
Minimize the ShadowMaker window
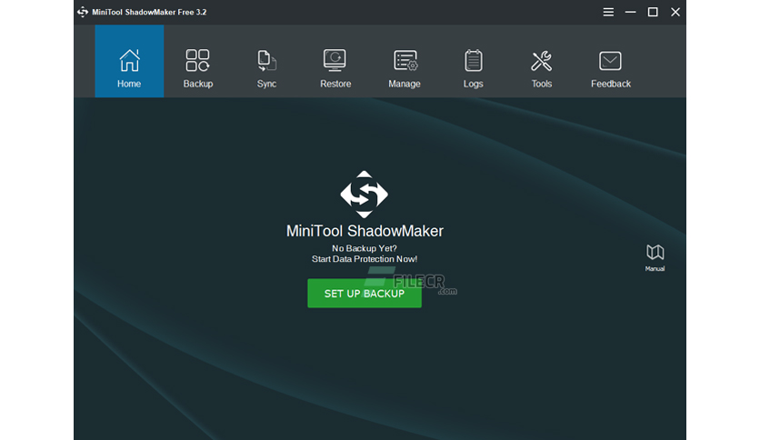pyautogui.click(x=631, y=12)
